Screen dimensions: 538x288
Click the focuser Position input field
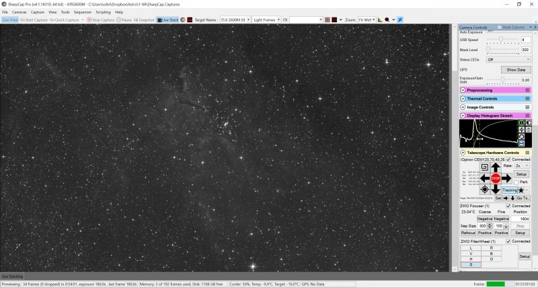click(x=520, y=219)
